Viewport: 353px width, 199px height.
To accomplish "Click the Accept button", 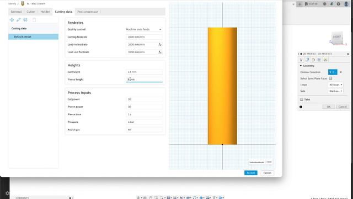I will (251, 173).
